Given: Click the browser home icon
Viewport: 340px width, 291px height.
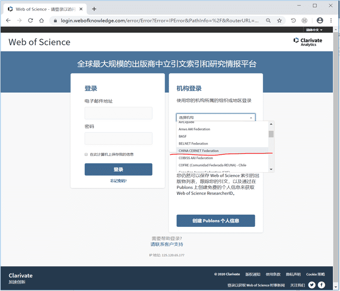Looking at the screenshot, I should point(42,20).
